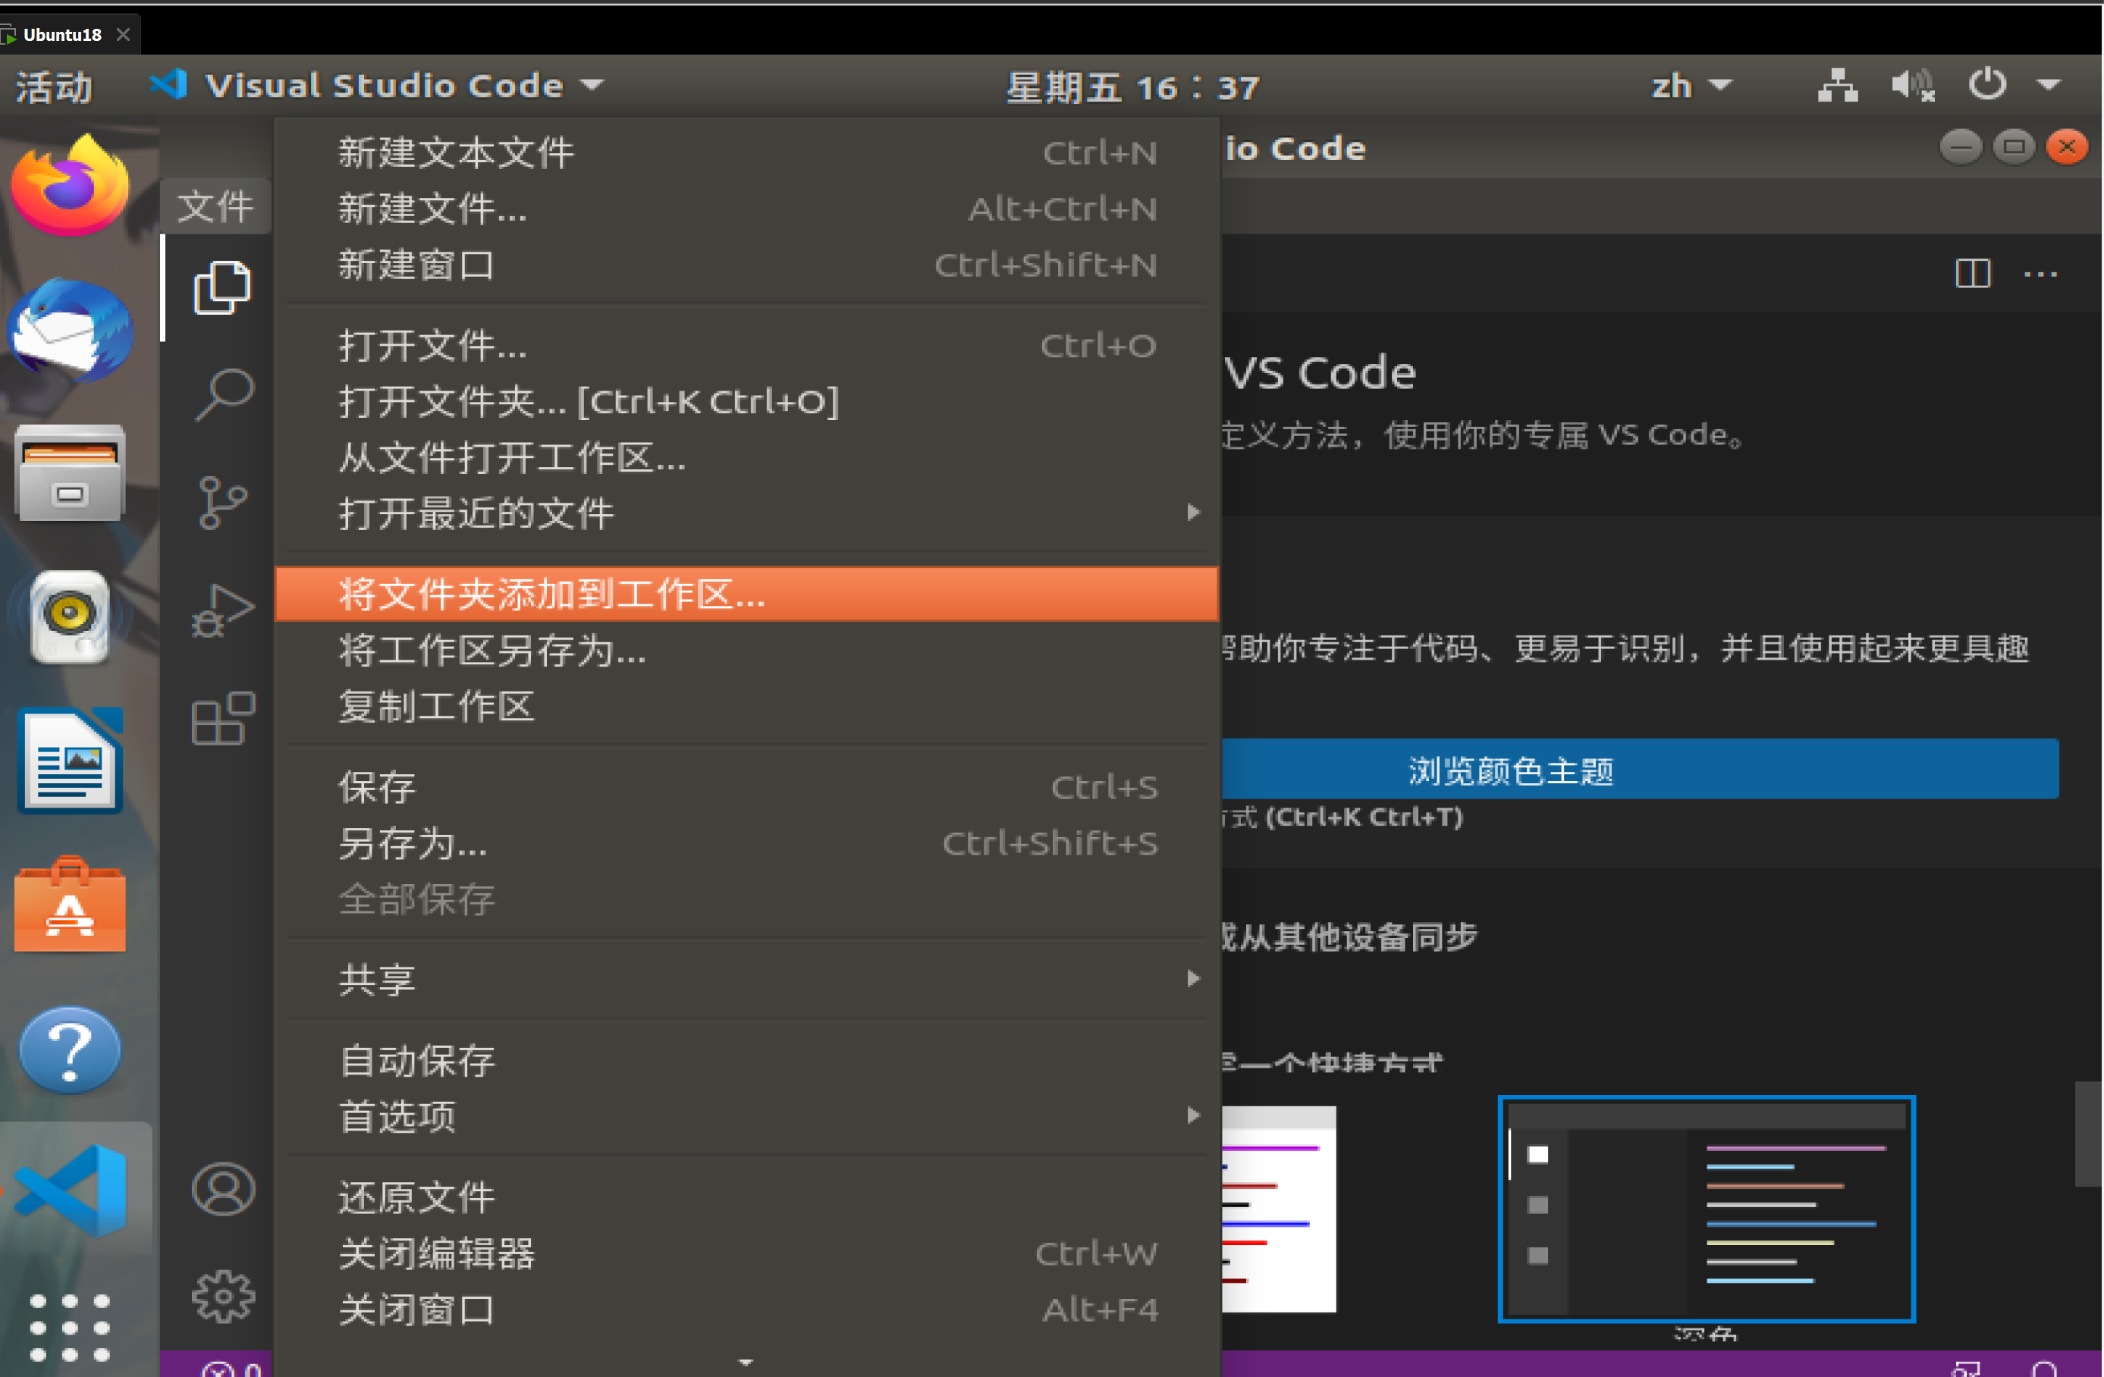Expand the 共享 submenu arrow
The image size is (2104, 1377).
pyautogui.click(x=1193, y=978)
